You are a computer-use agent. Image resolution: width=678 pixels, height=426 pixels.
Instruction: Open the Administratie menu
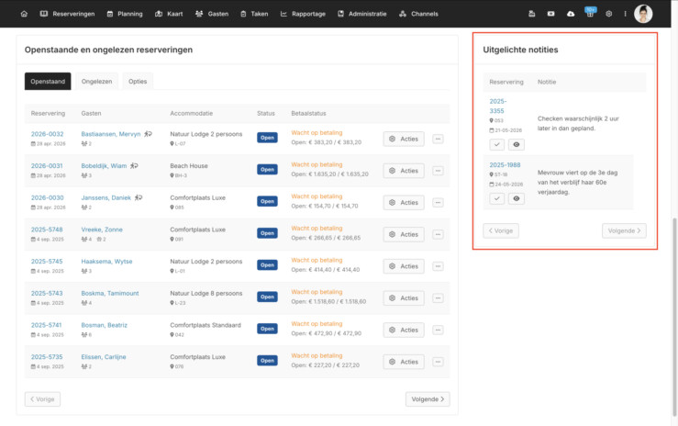pyautogui.click(x=361, y=14)
